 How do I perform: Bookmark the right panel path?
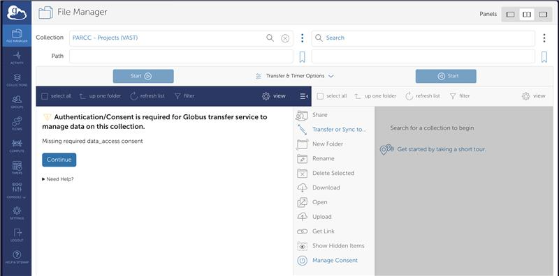[x=544, y=57]
